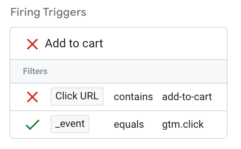Click blank space right of gtm.click
The height and width of the screenshot is (149, 241).
pyautogui.click(x=215, y=125)
